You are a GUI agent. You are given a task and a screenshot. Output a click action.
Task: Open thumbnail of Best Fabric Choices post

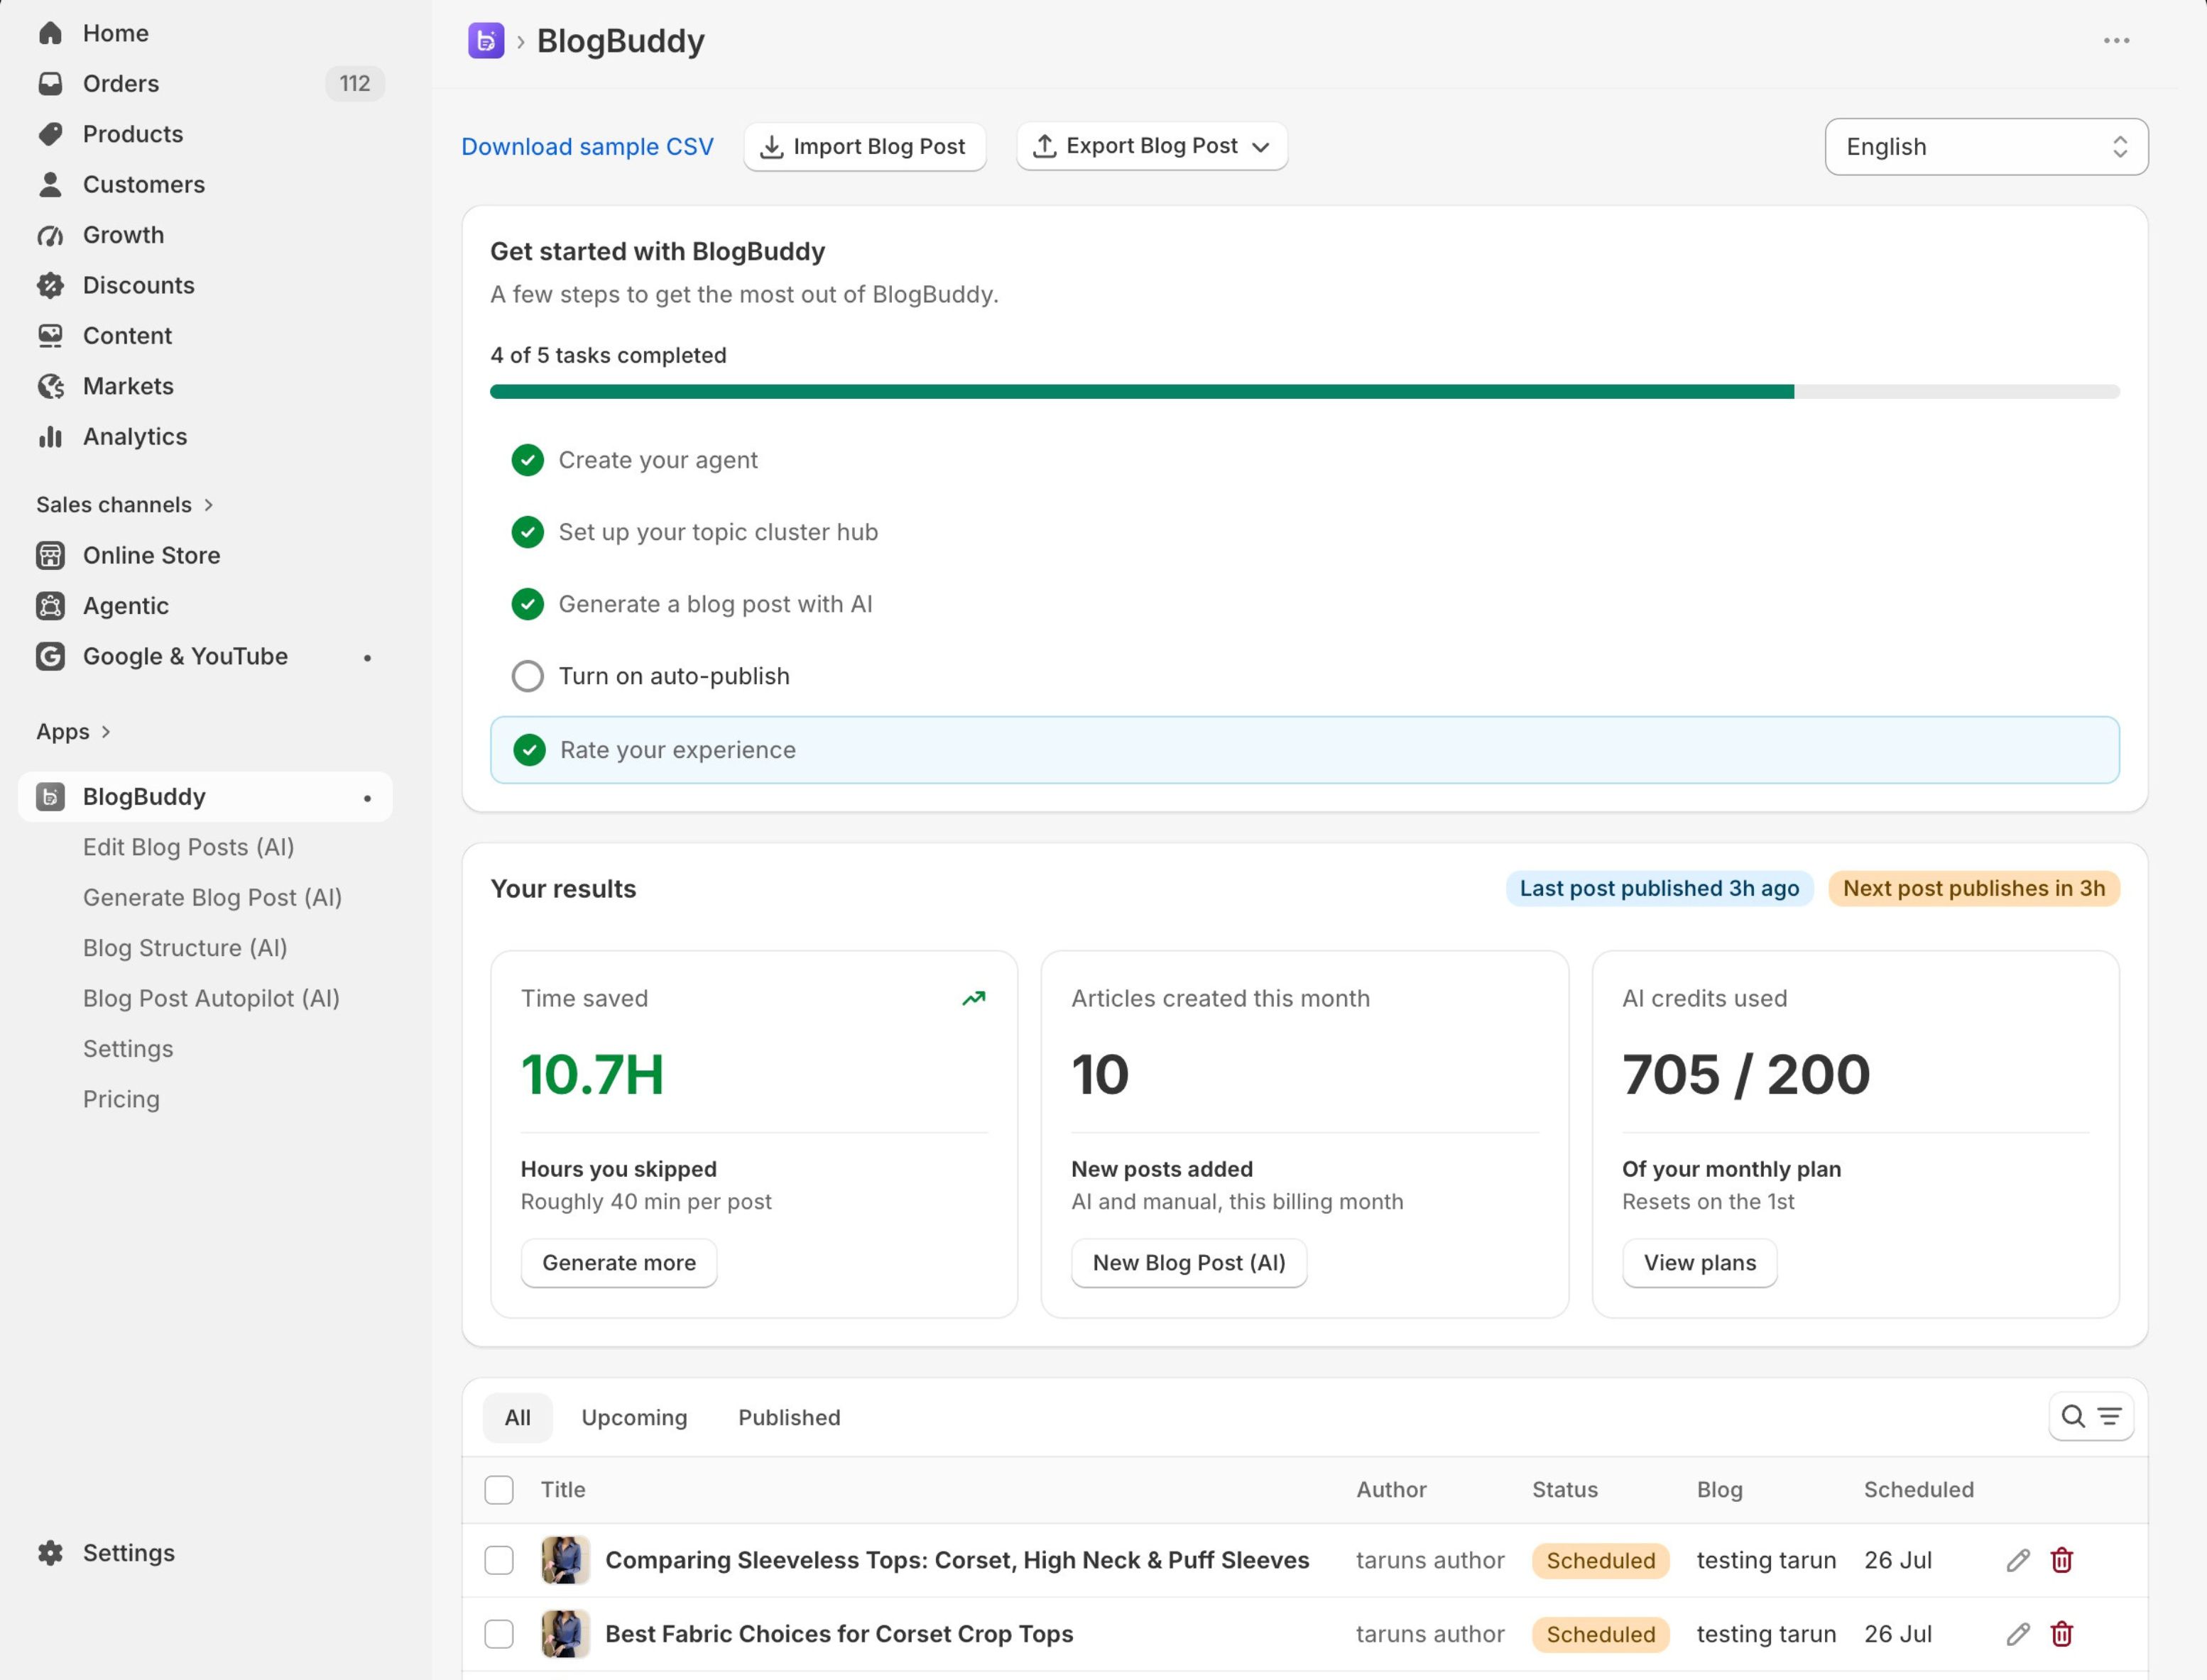click(x=565, y=1634)
